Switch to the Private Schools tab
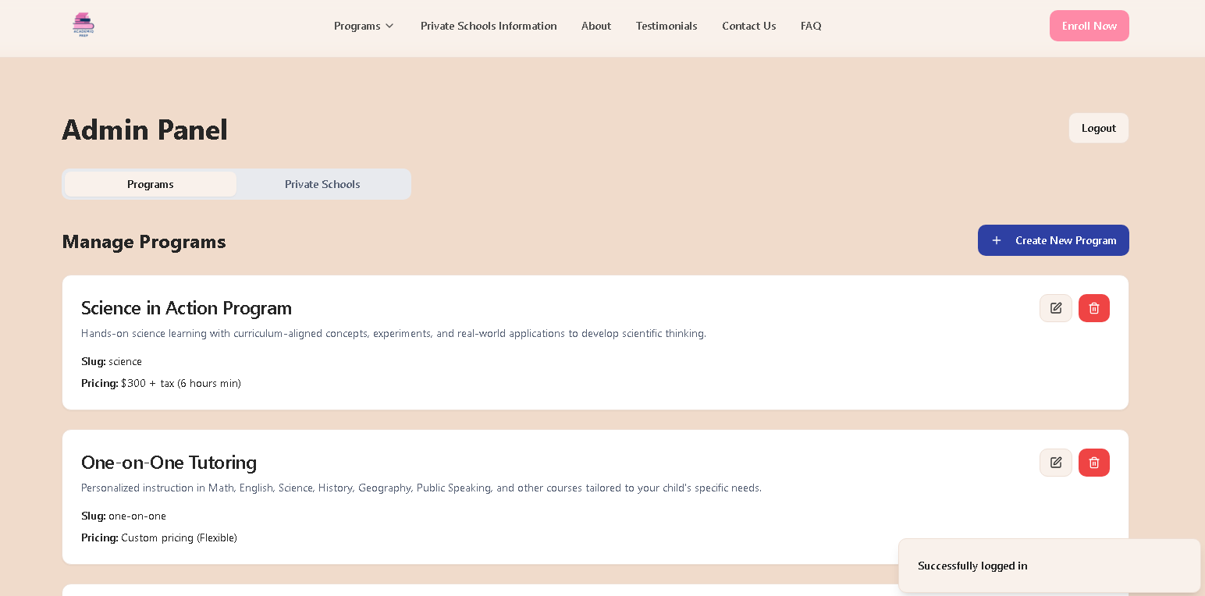Image resolution: width=1205 pixels, height=596 pixels. (322, 184)
